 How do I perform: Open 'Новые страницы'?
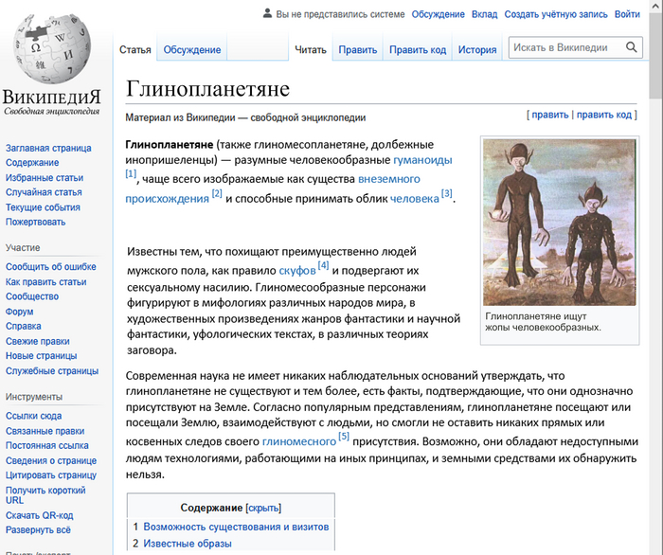tap(41, 355)
